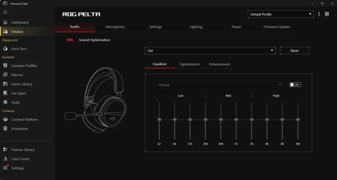This screenshot has height=180, width=337.
Task: Click the Mid band label
Action: 228,95
